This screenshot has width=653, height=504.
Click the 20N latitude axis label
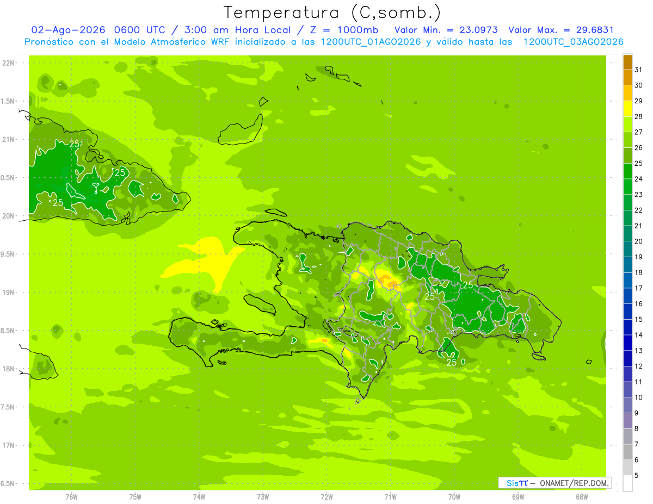(8, 216)
